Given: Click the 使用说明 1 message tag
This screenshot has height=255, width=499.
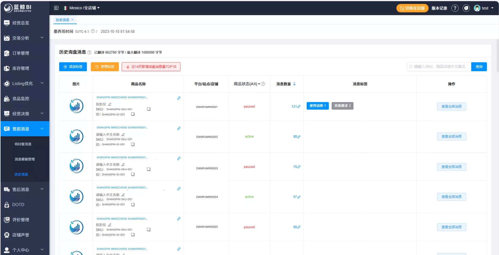Looking at the screenshot, I should pos(318,106).
